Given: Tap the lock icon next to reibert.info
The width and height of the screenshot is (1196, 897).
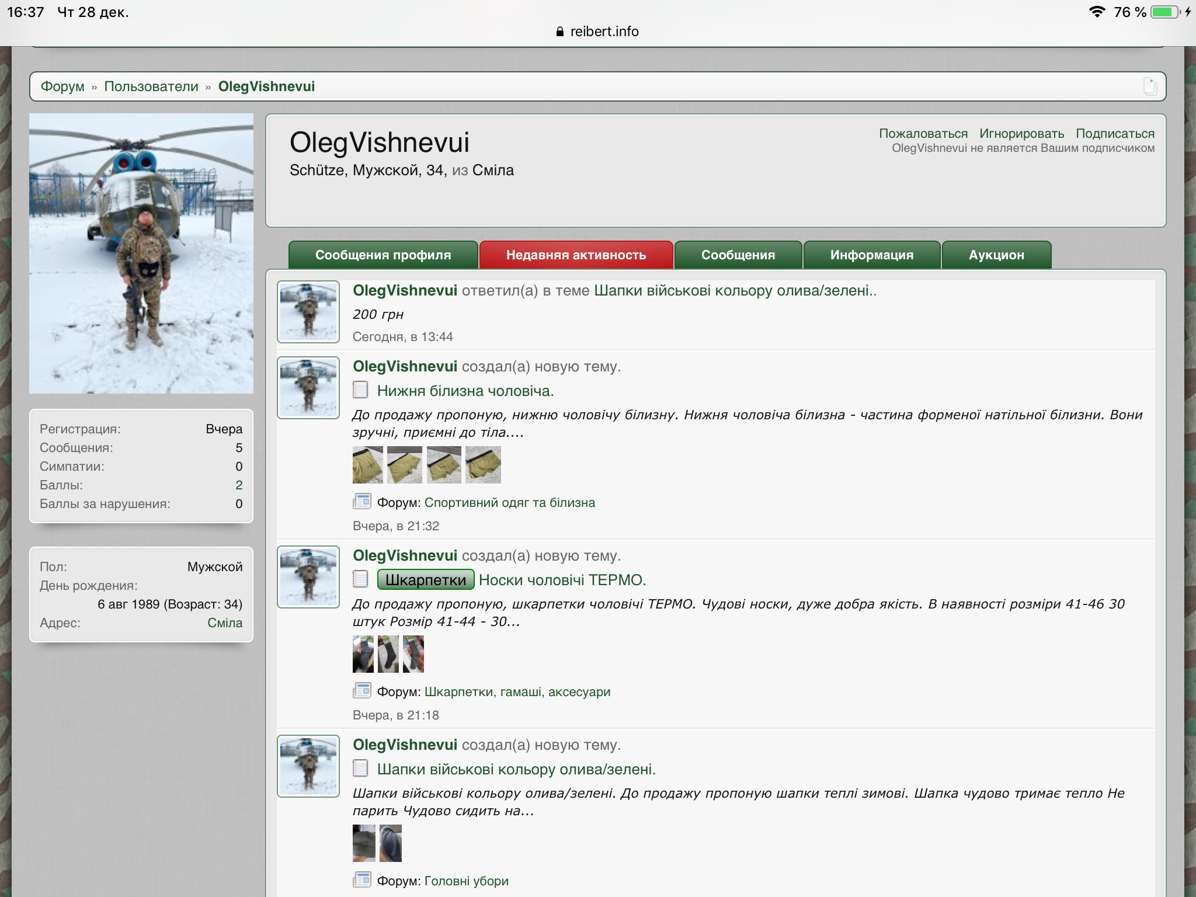Looking at the screenshot, I should point(561,32).
